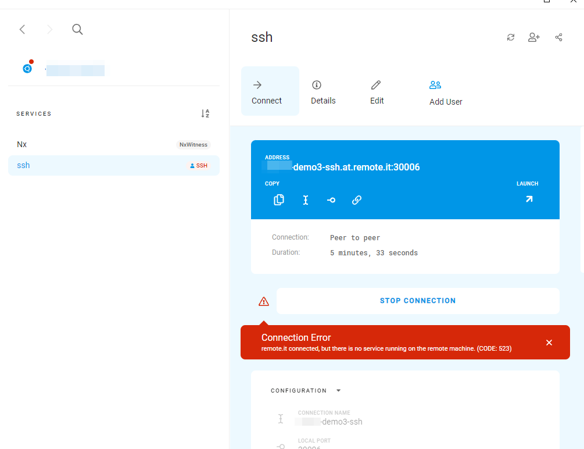This screenshot has height=449, width=584.
Task: Launch connection with arrow icon
Action: 529,199
